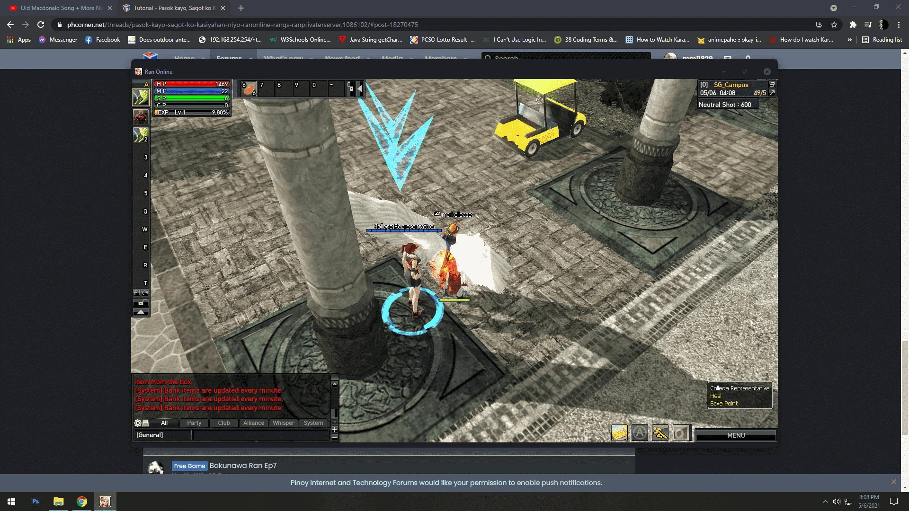Go back in Chrome
This screenshot has height=511, width=909.
pyautogui.click(x=10, y=25)
